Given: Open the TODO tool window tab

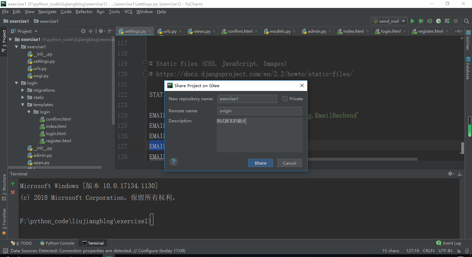Looking at the screenshot, I should pyautogui.click(x=21, y=243).
